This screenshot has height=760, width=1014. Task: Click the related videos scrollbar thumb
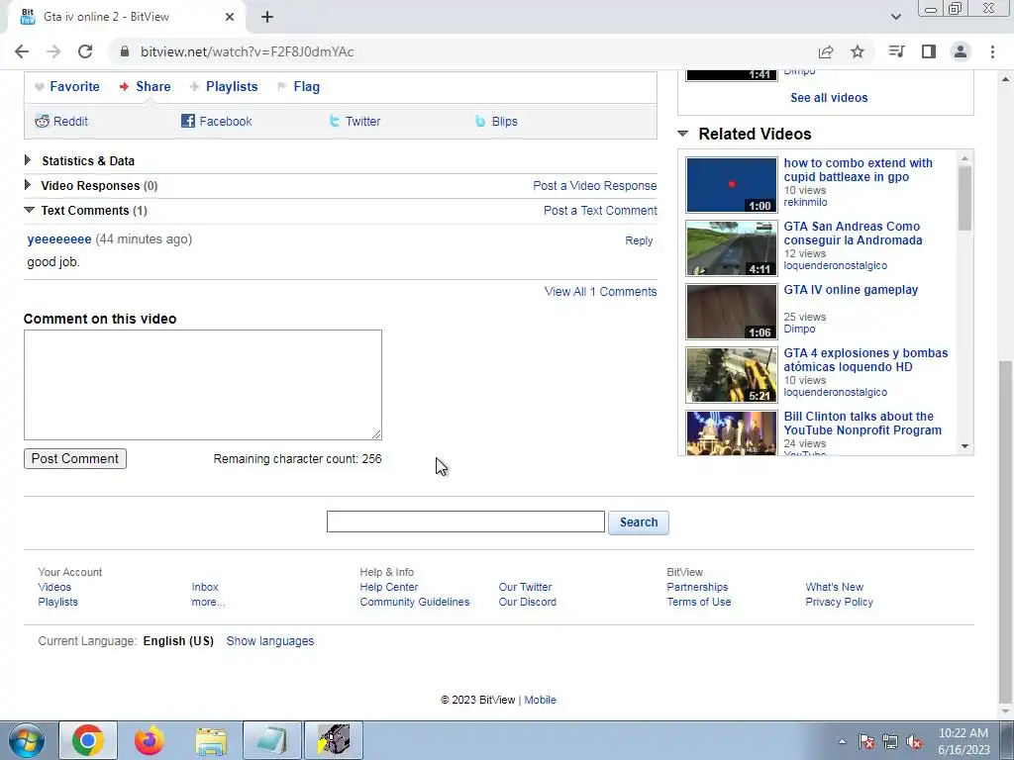click(964, 198)
